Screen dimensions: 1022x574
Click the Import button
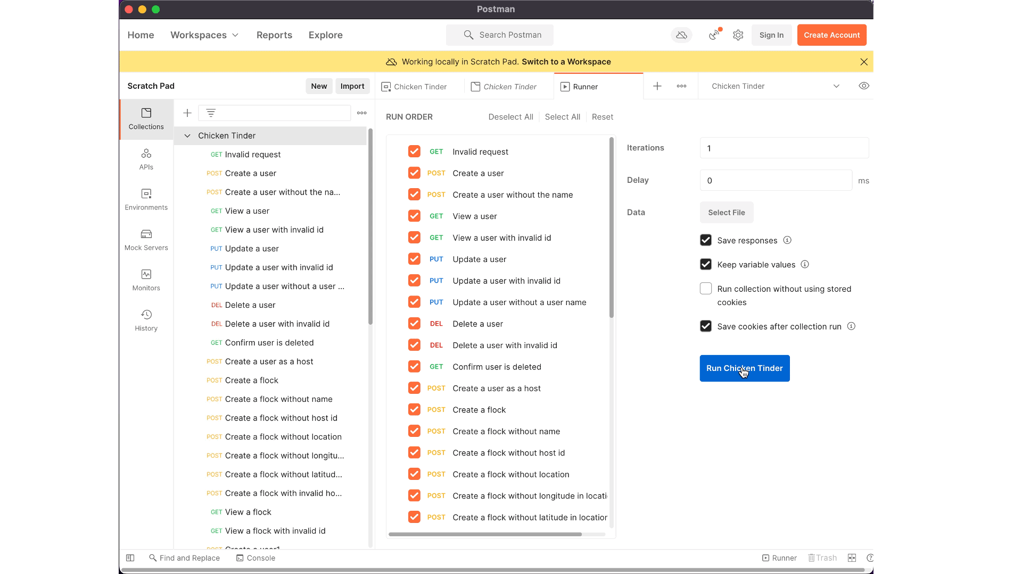[x=352, y=86]
